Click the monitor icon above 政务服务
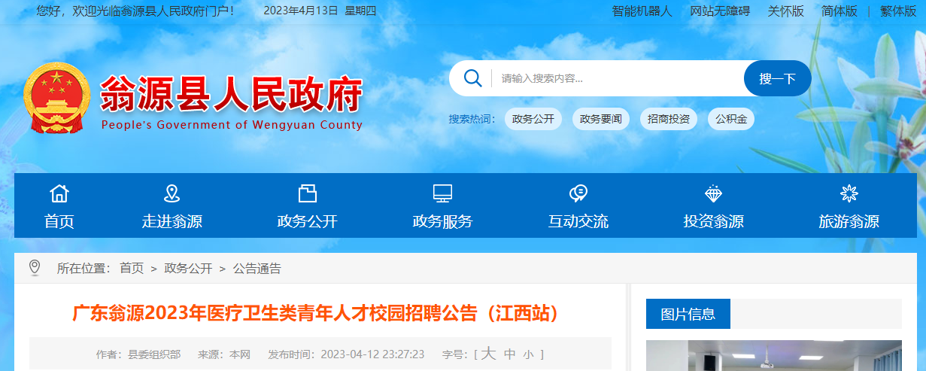 [x=442, y=193]
